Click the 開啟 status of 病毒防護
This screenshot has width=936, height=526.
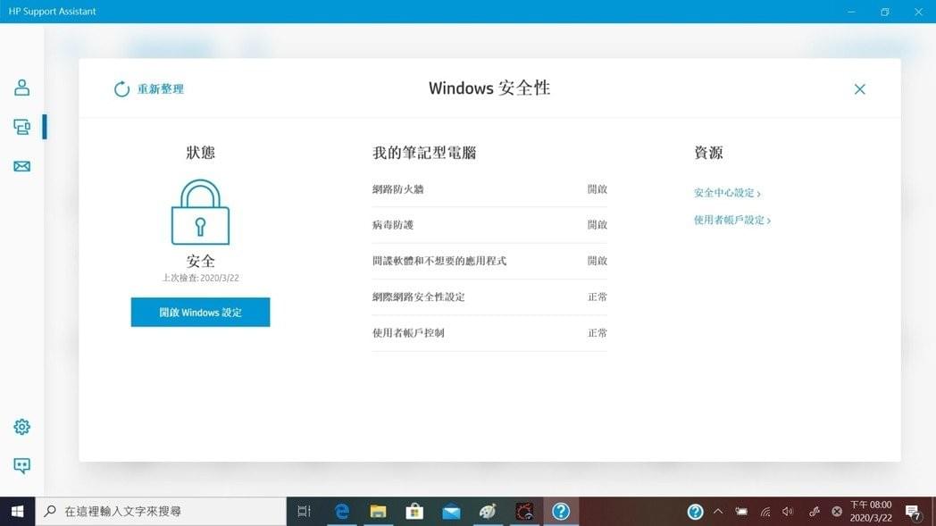598,225
